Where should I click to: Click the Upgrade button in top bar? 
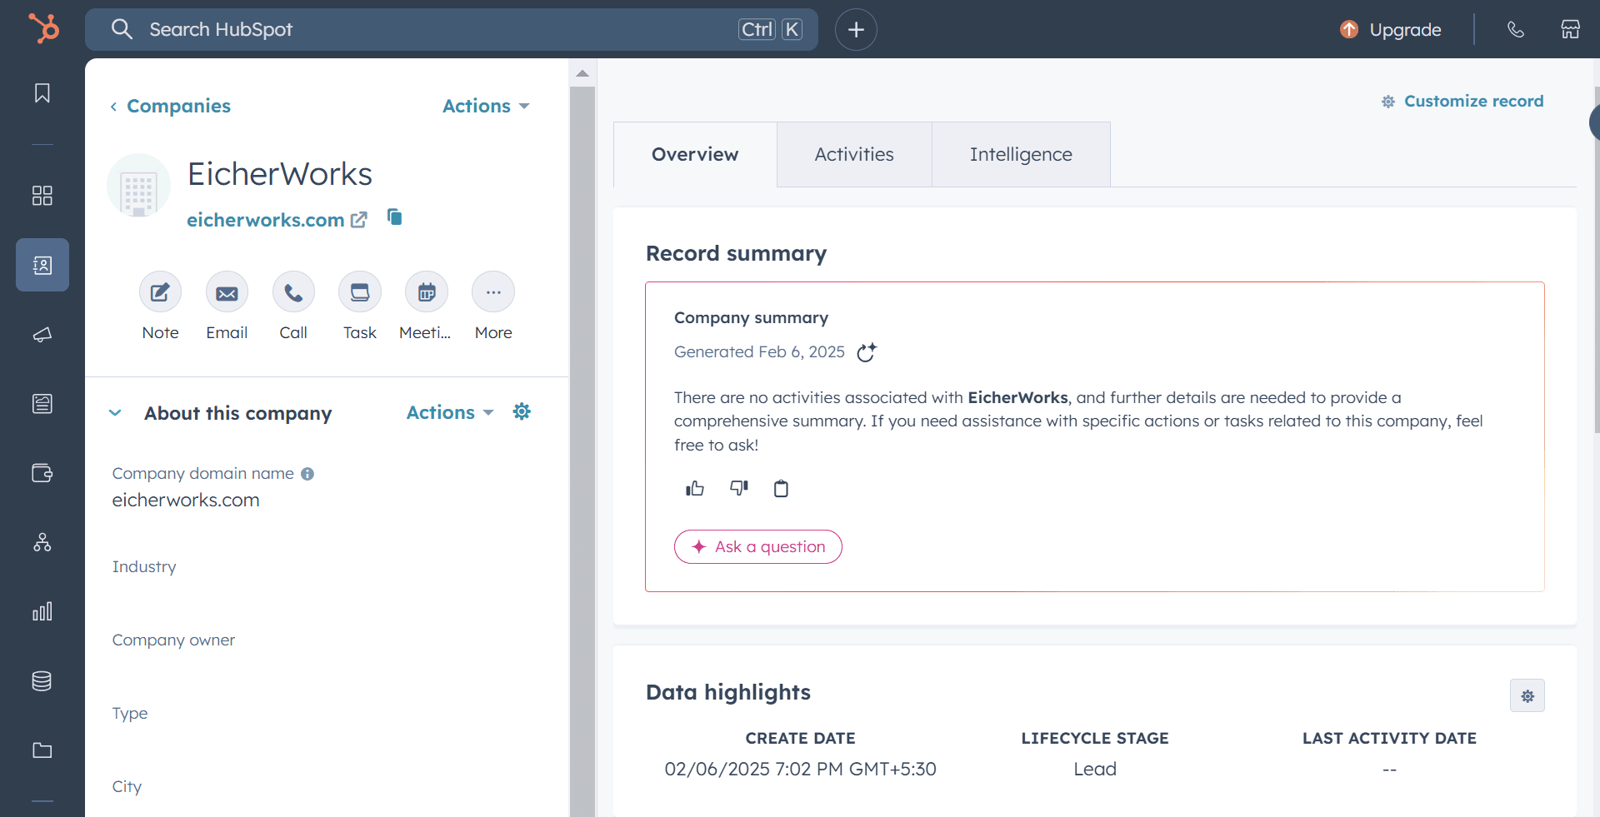(1392, 29)
